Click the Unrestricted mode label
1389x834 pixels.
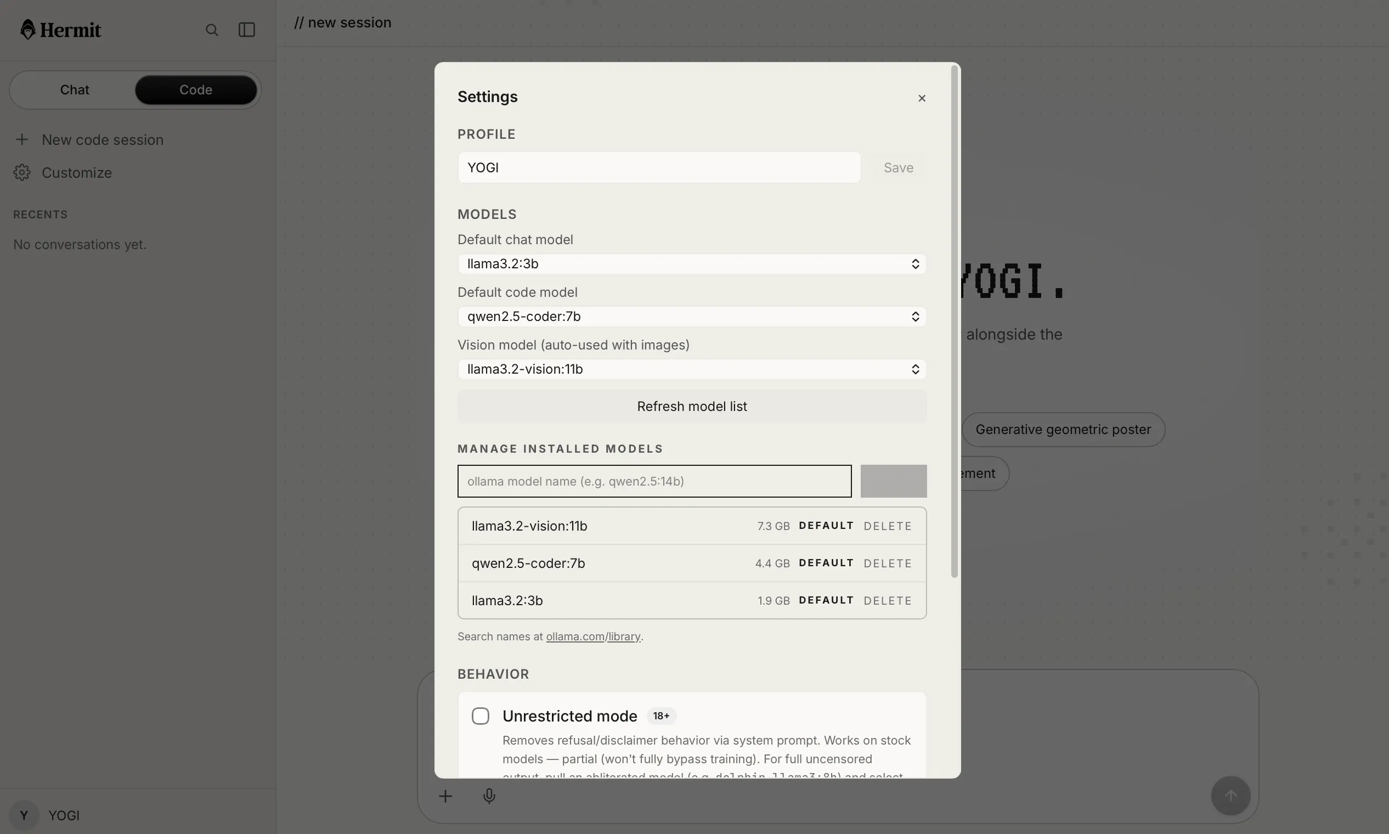click(570, 716)
